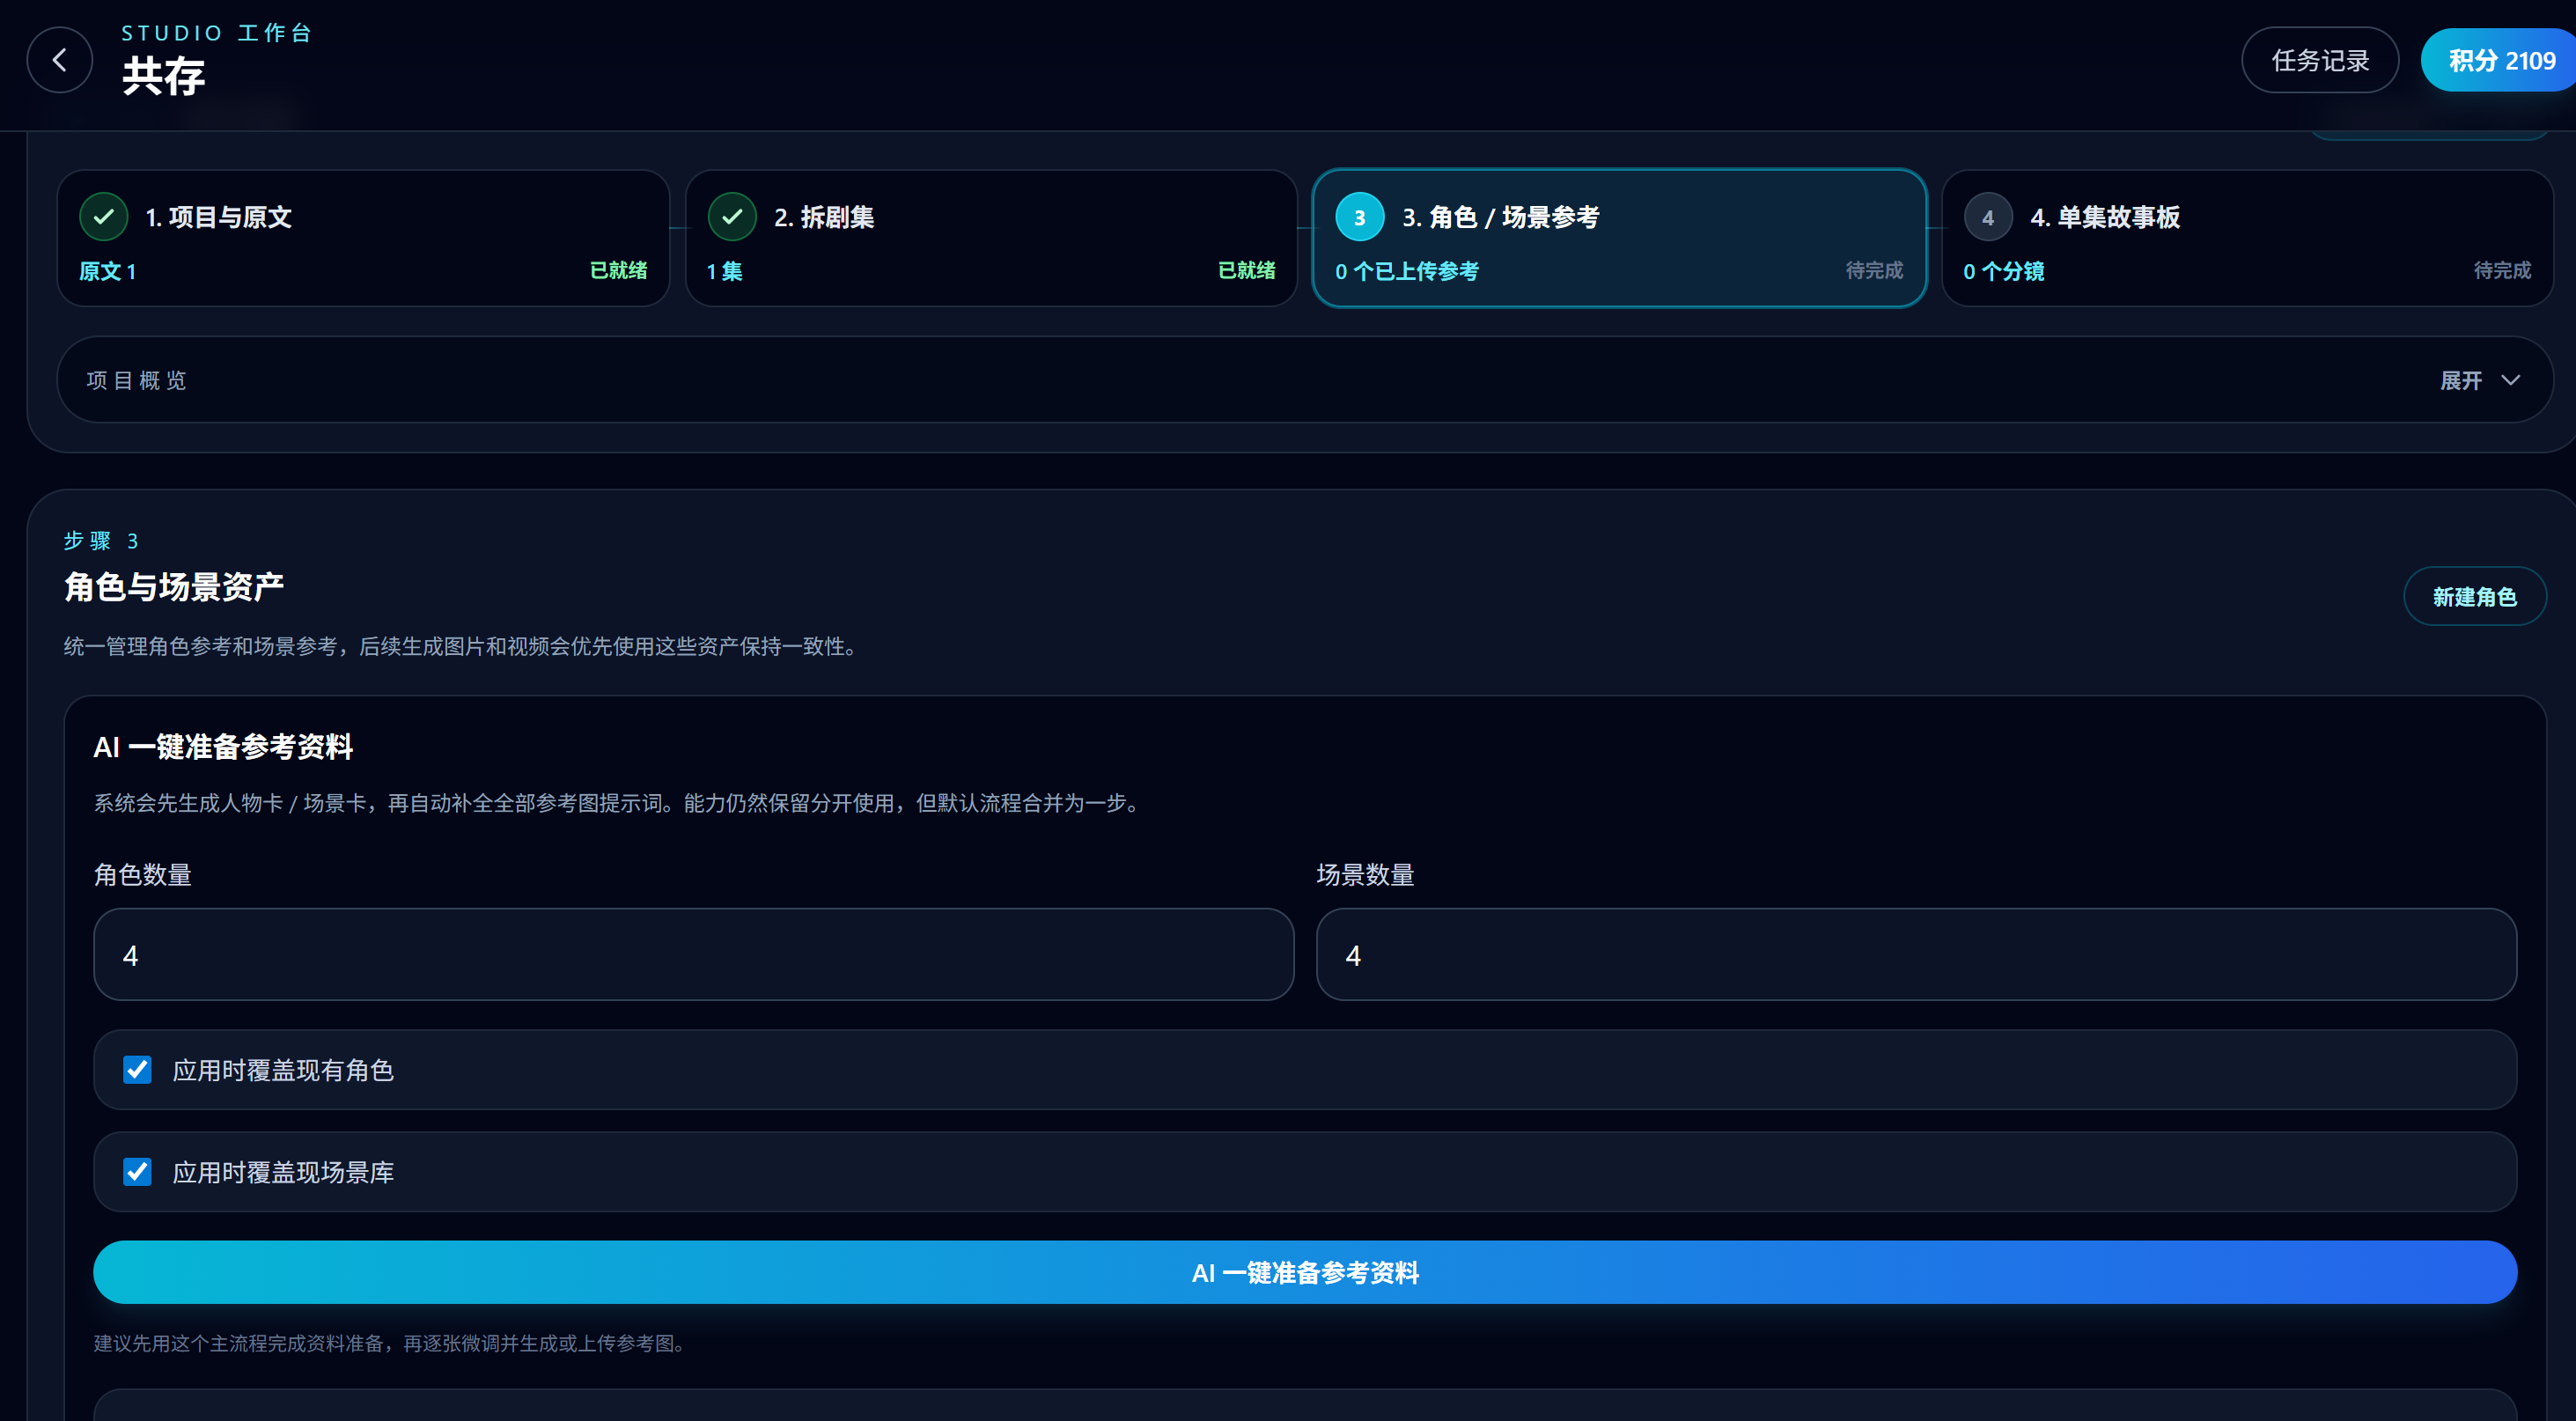The height and width of the screenshot is (1421, 2576).
Task: Focus the 角色数量 input field
Action: (x=694, y=955)
